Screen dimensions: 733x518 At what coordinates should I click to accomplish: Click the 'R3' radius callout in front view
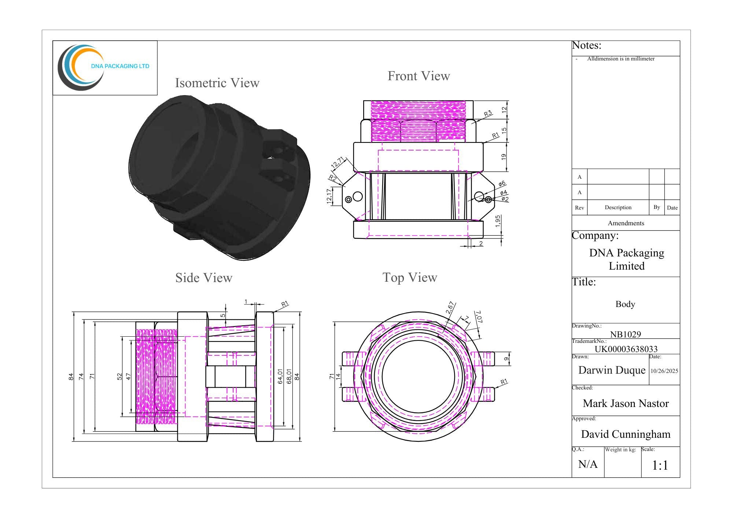[488, 114]
